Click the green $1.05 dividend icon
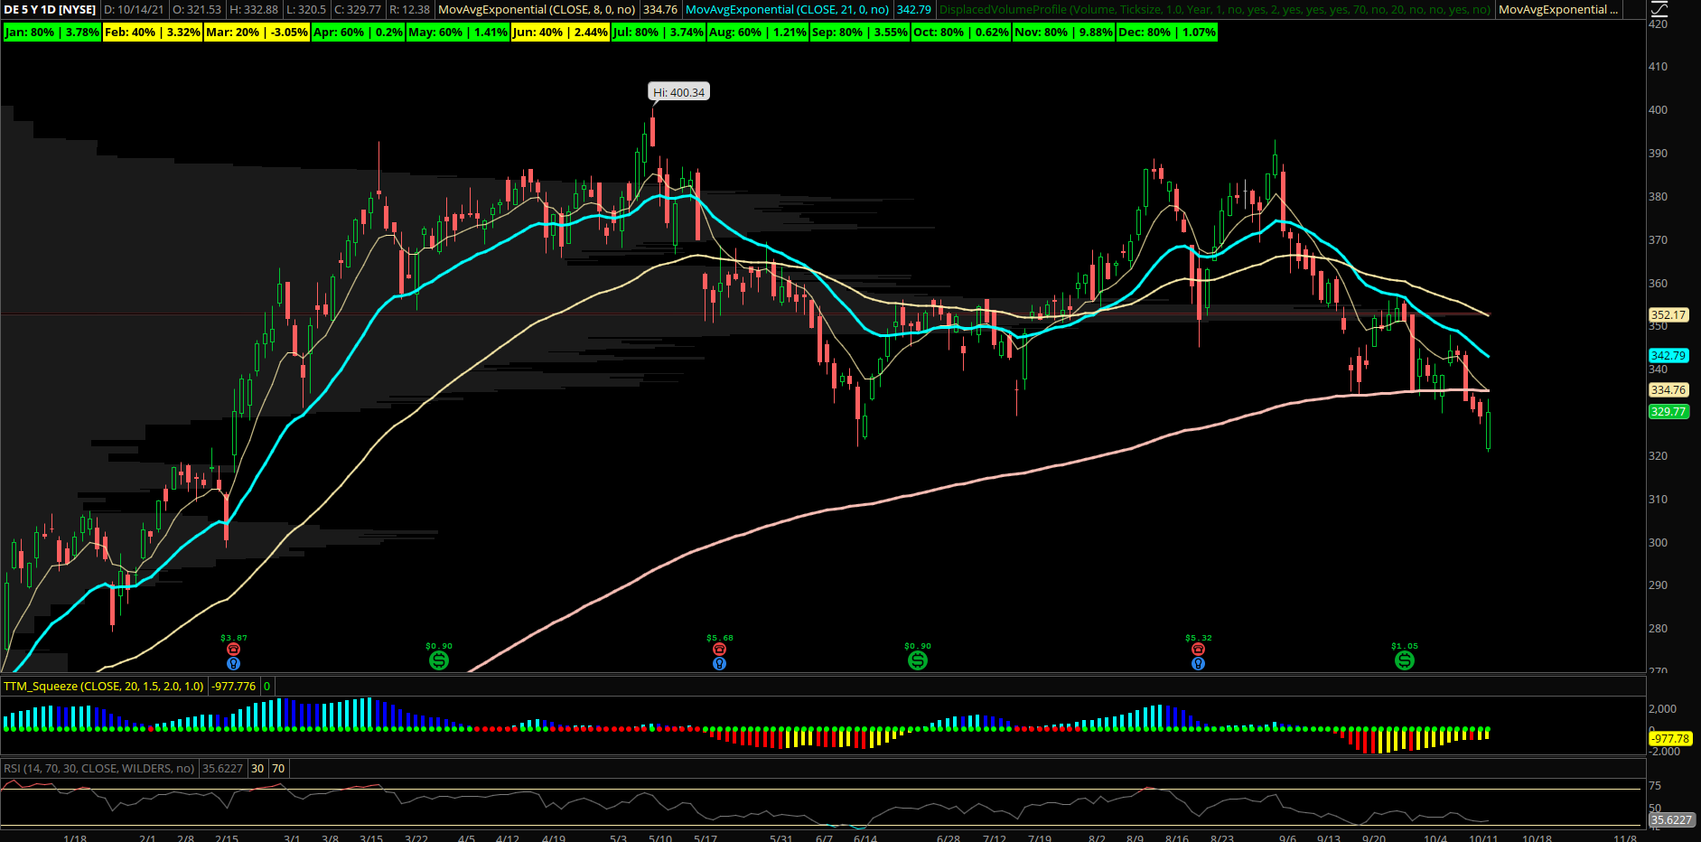1701x842 pixels. [x=1404, y=660]
